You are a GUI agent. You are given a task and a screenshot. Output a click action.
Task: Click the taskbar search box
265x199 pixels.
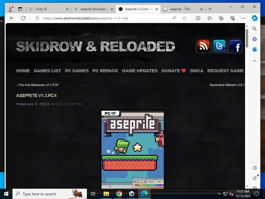tap(50, 194)
